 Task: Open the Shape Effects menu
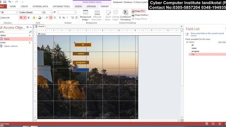140,19
